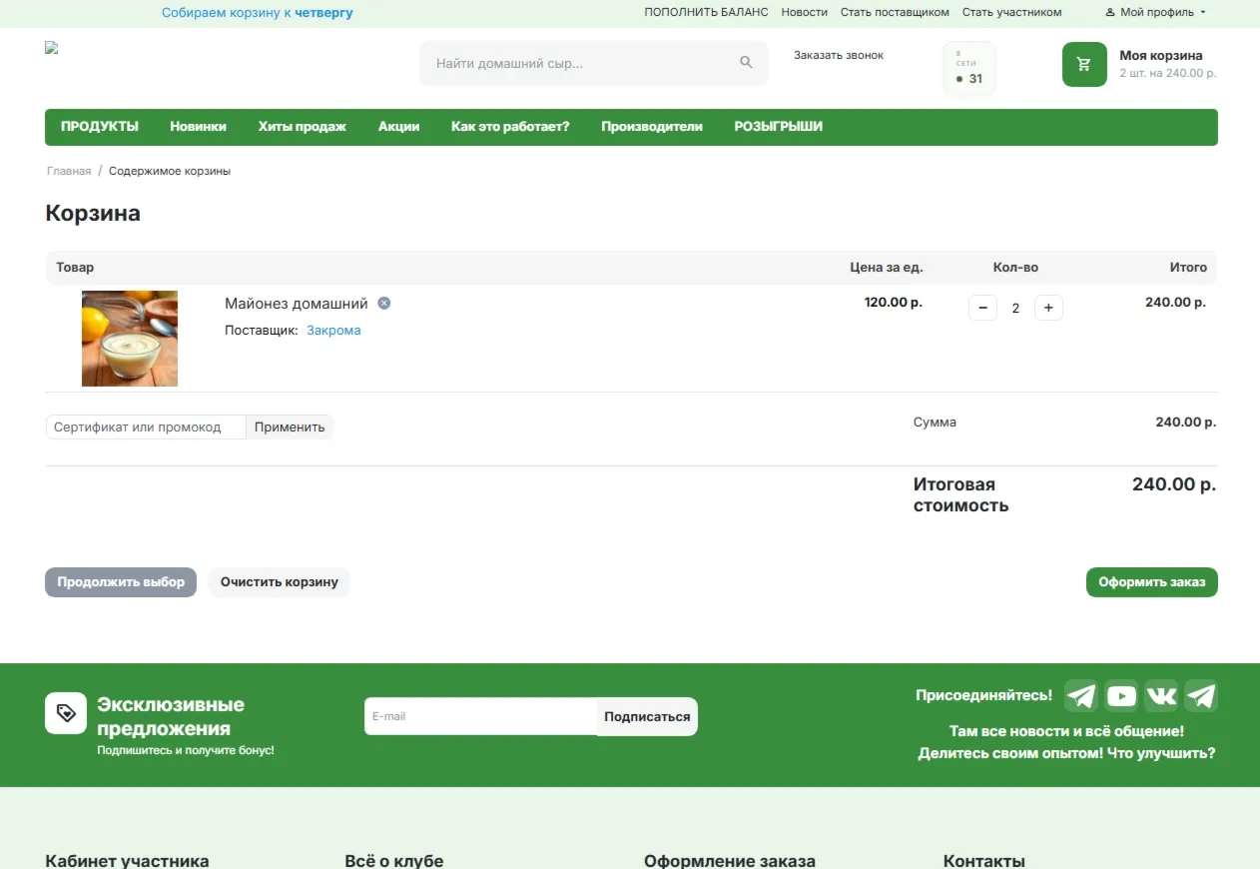Open the РОЗЫГРЫШИ menu item
The image size is (1260, 869).
click(779, 127)
